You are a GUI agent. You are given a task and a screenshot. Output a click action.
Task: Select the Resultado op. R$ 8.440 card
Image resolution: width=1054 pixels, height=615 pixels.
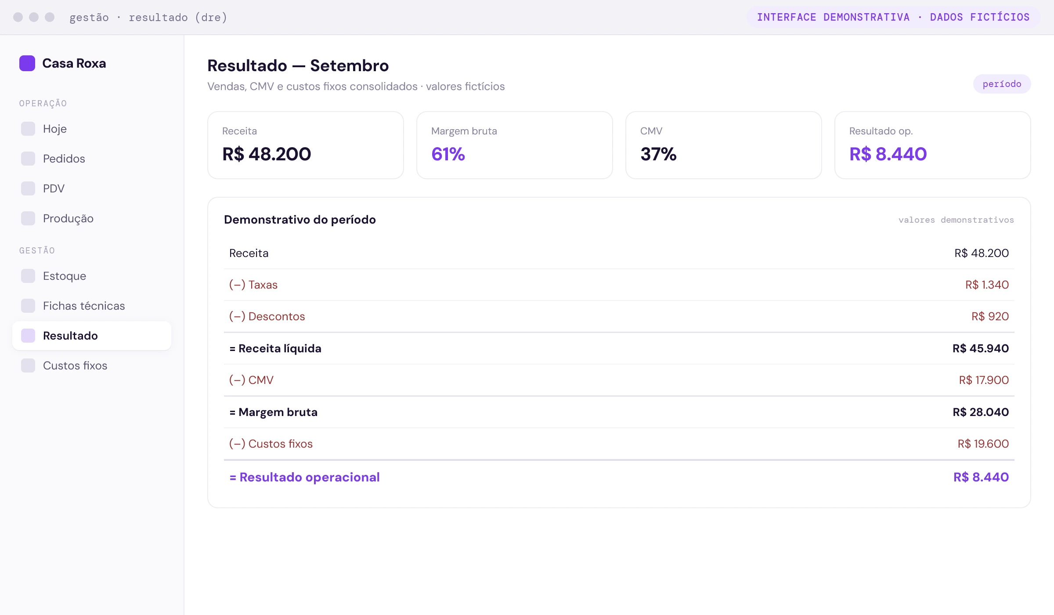tap(933, 145)
